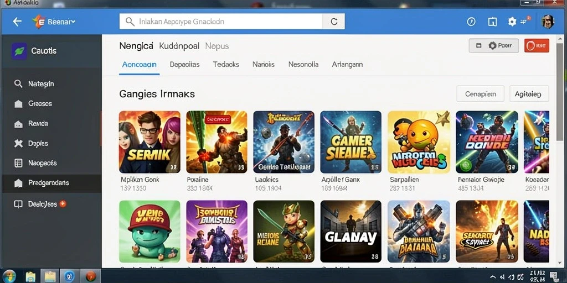Open the purple squad game thumbnail

click(x=217, y=232)
